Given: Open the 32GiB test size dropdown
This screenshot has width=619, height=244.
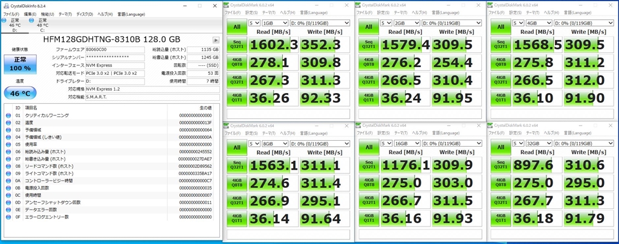Looking at the screenshot, I should coord(539,143).
